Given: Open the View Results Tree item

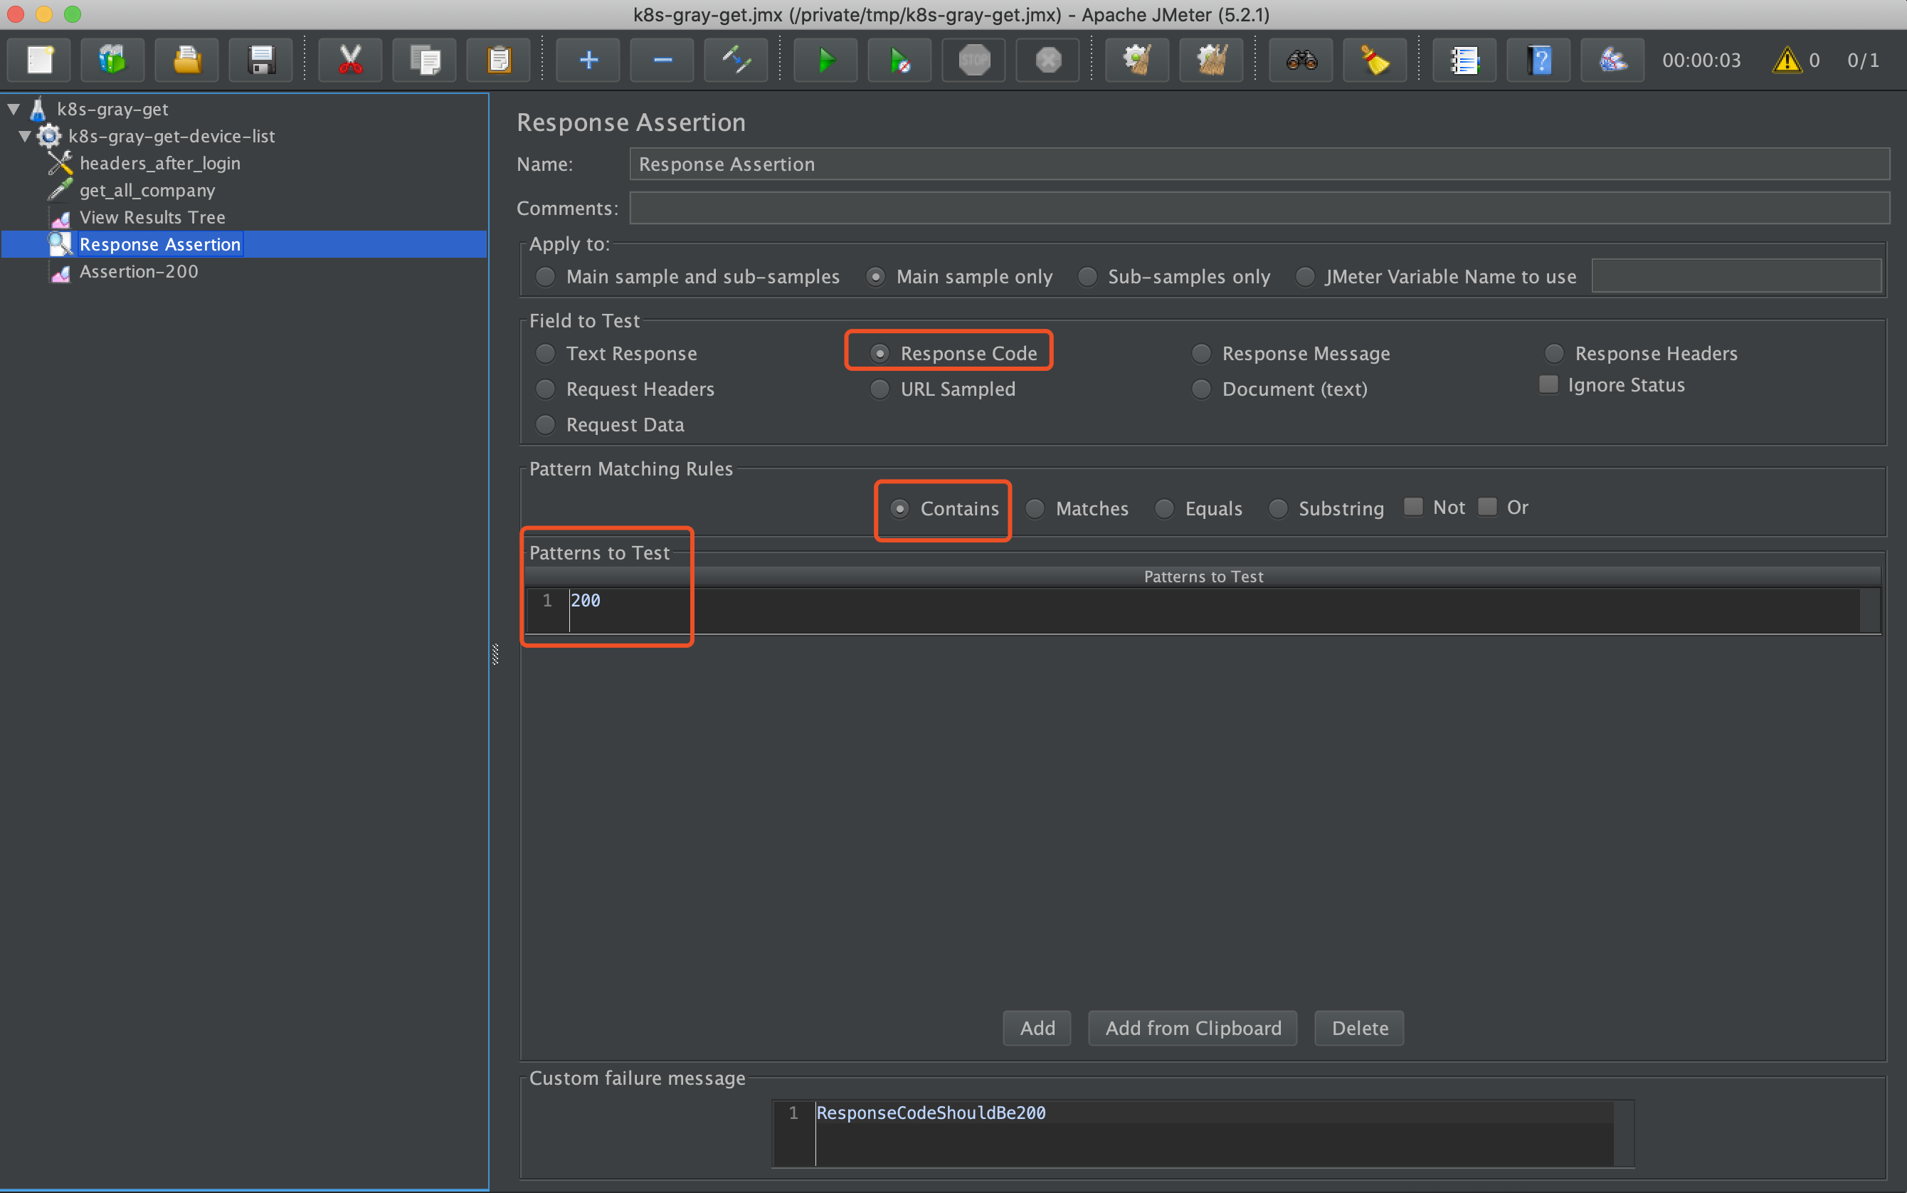Looking at the screenshot, I should coord(152,217).
